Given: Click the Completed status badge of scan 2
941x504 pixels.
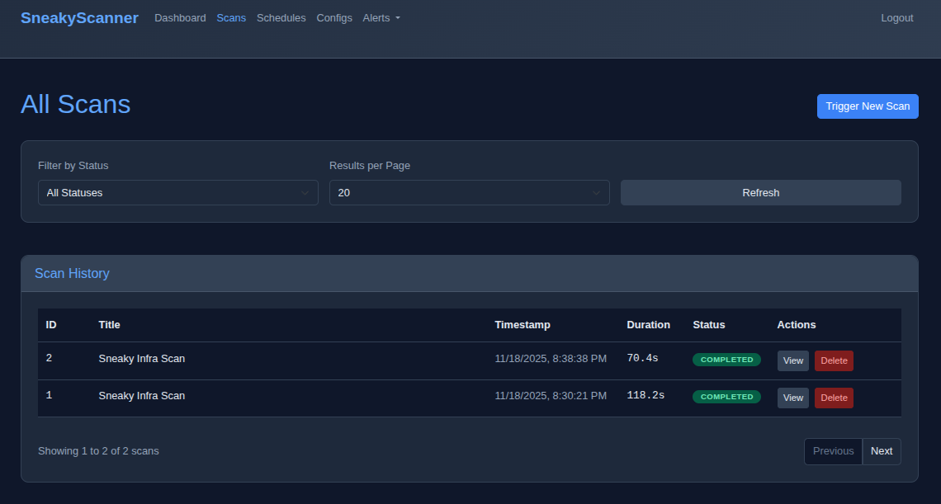Looking at the screenshot, I should (726, 360).
